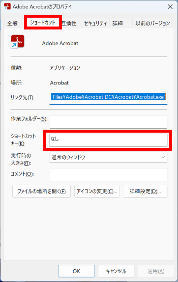The image size is (178, 282).
Task: Click the アプリケーション type value
Action: (65, 68)
